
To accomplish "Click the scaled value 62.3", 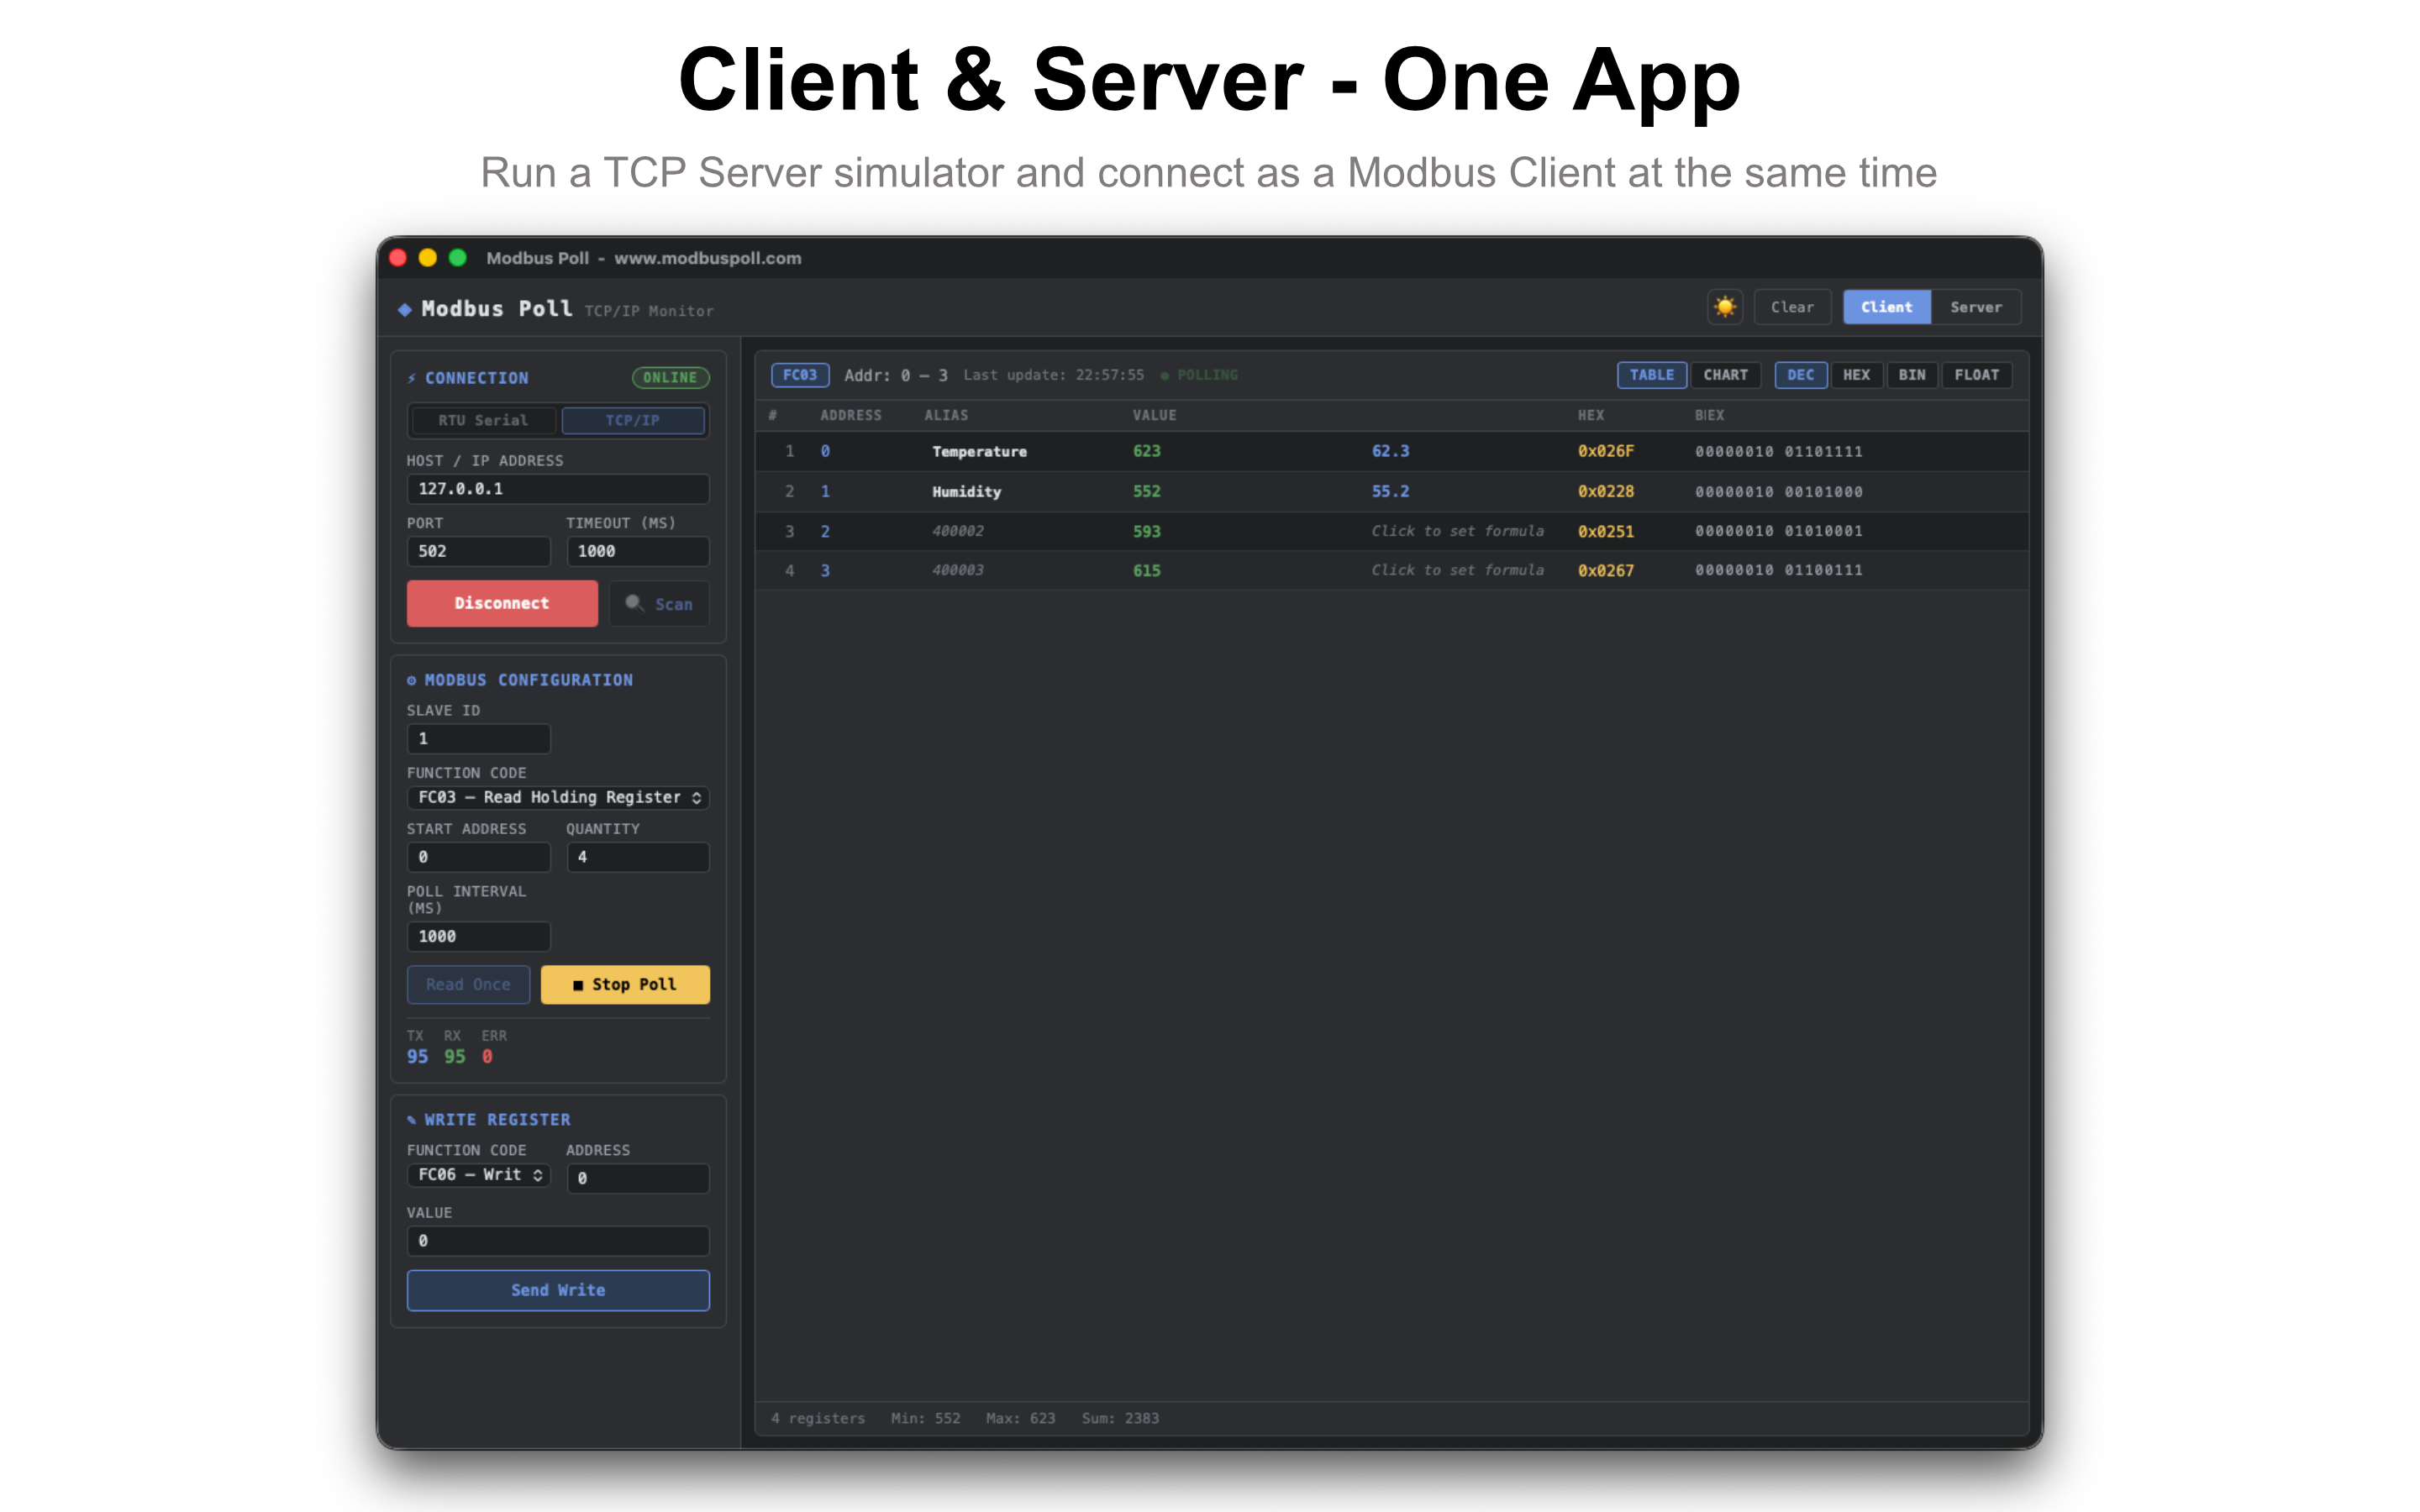I will [1390, 451].
